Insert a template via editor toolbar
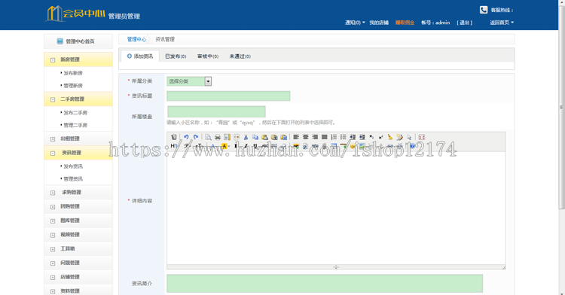The width and height of the screenshot is (565, 295). 227,137
